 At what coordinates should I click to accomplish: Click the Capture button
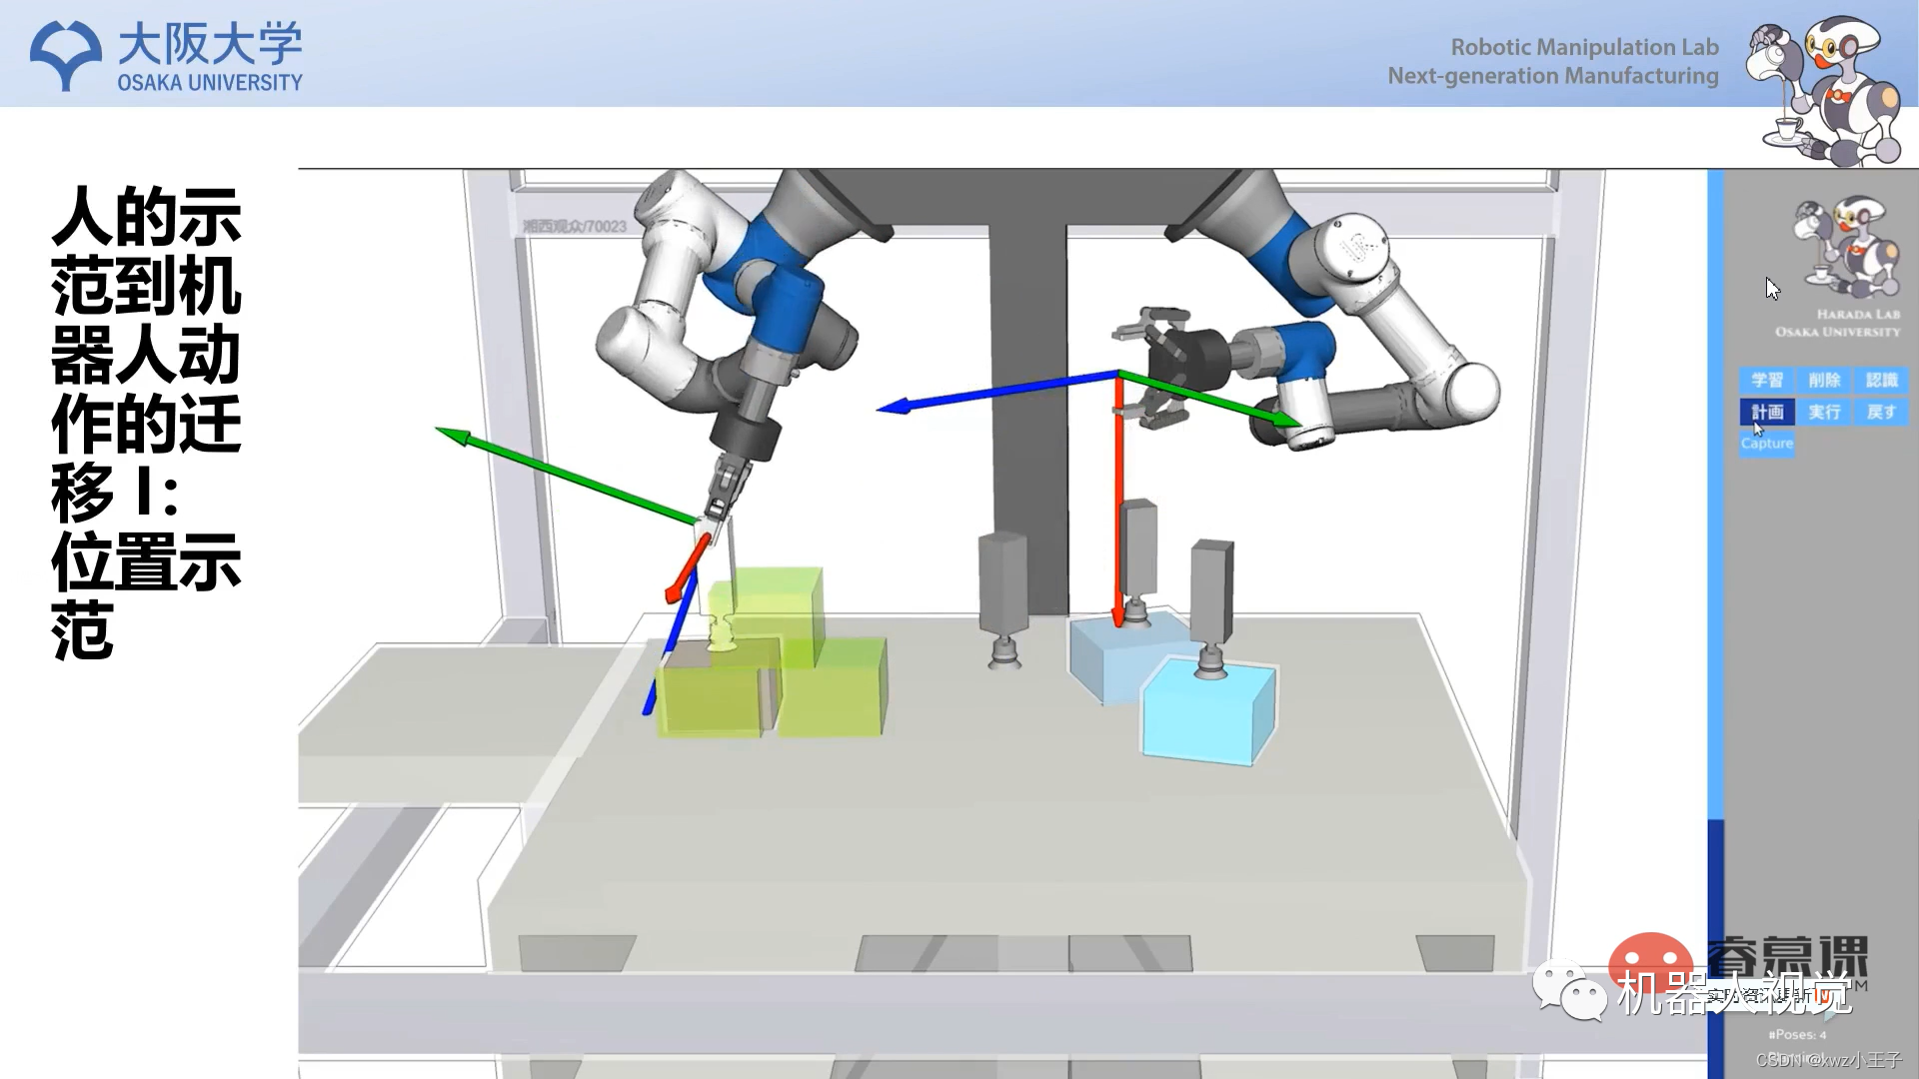point(1766,444)
